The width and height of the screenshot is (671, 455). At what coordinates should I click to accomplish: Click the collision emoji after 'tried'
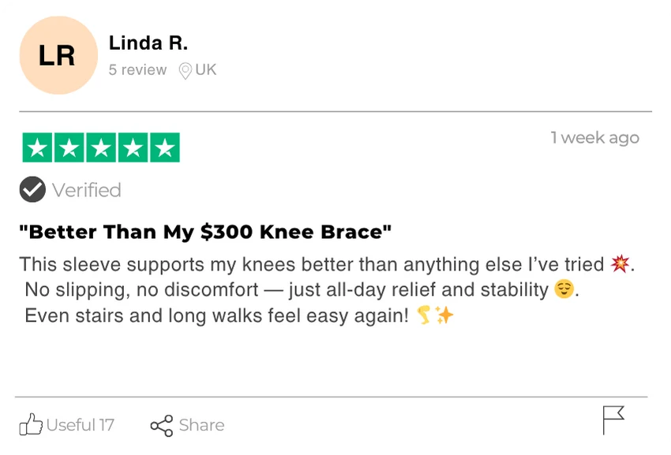(x=620, y=264)
